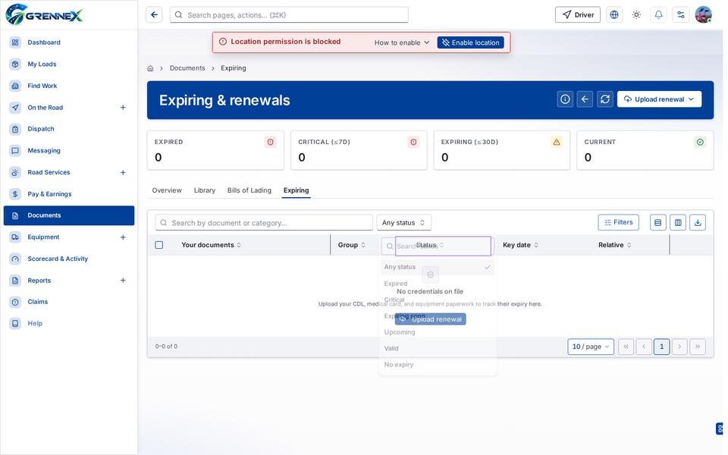Open the Upload renewal dropdown in banner
This screenshot has height=455, width=728.
click(x=659, y=99)
